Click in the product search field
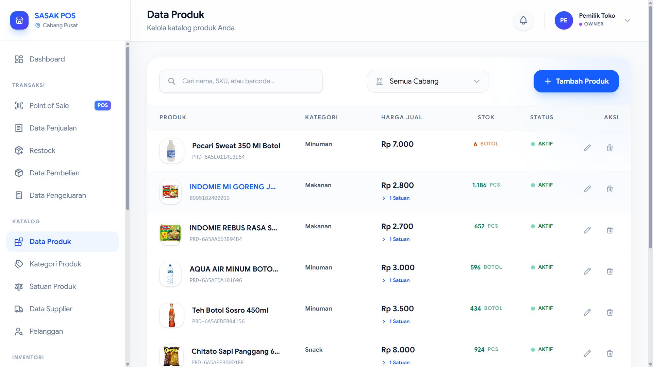 (x=241, y=81)
